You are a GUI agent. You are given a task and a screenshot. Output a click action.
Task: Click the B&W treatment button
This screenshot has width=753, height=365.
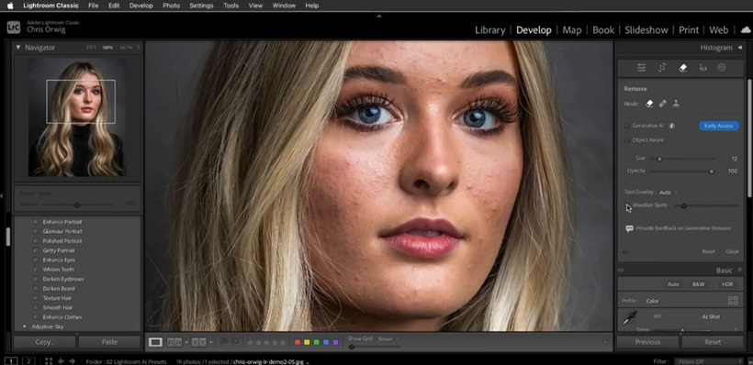pos(698,284)
